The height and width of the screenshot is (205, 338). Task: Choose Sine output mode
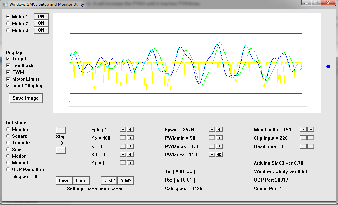(x=8, y=149)
